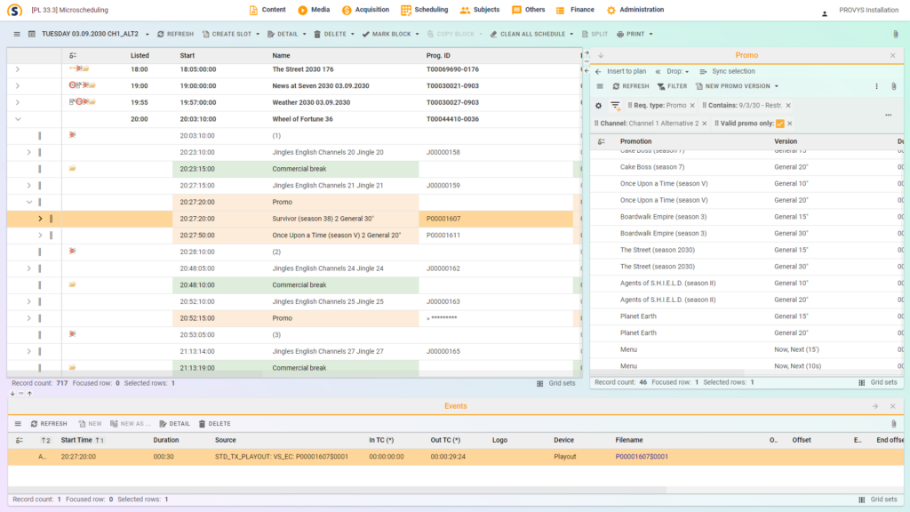
Task: Open Events panel hamburger menu
Action: click(18, 424)
